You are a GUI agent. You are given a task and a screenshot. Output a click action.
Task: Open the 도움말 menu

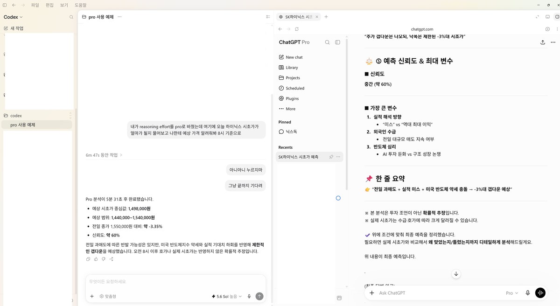(x=81, y=5)
